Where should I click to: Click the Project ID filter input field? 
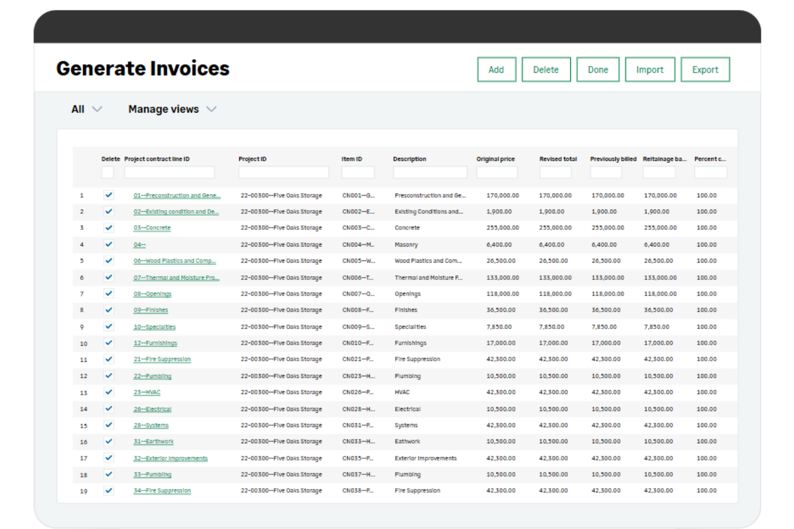(x=283, y=172)
